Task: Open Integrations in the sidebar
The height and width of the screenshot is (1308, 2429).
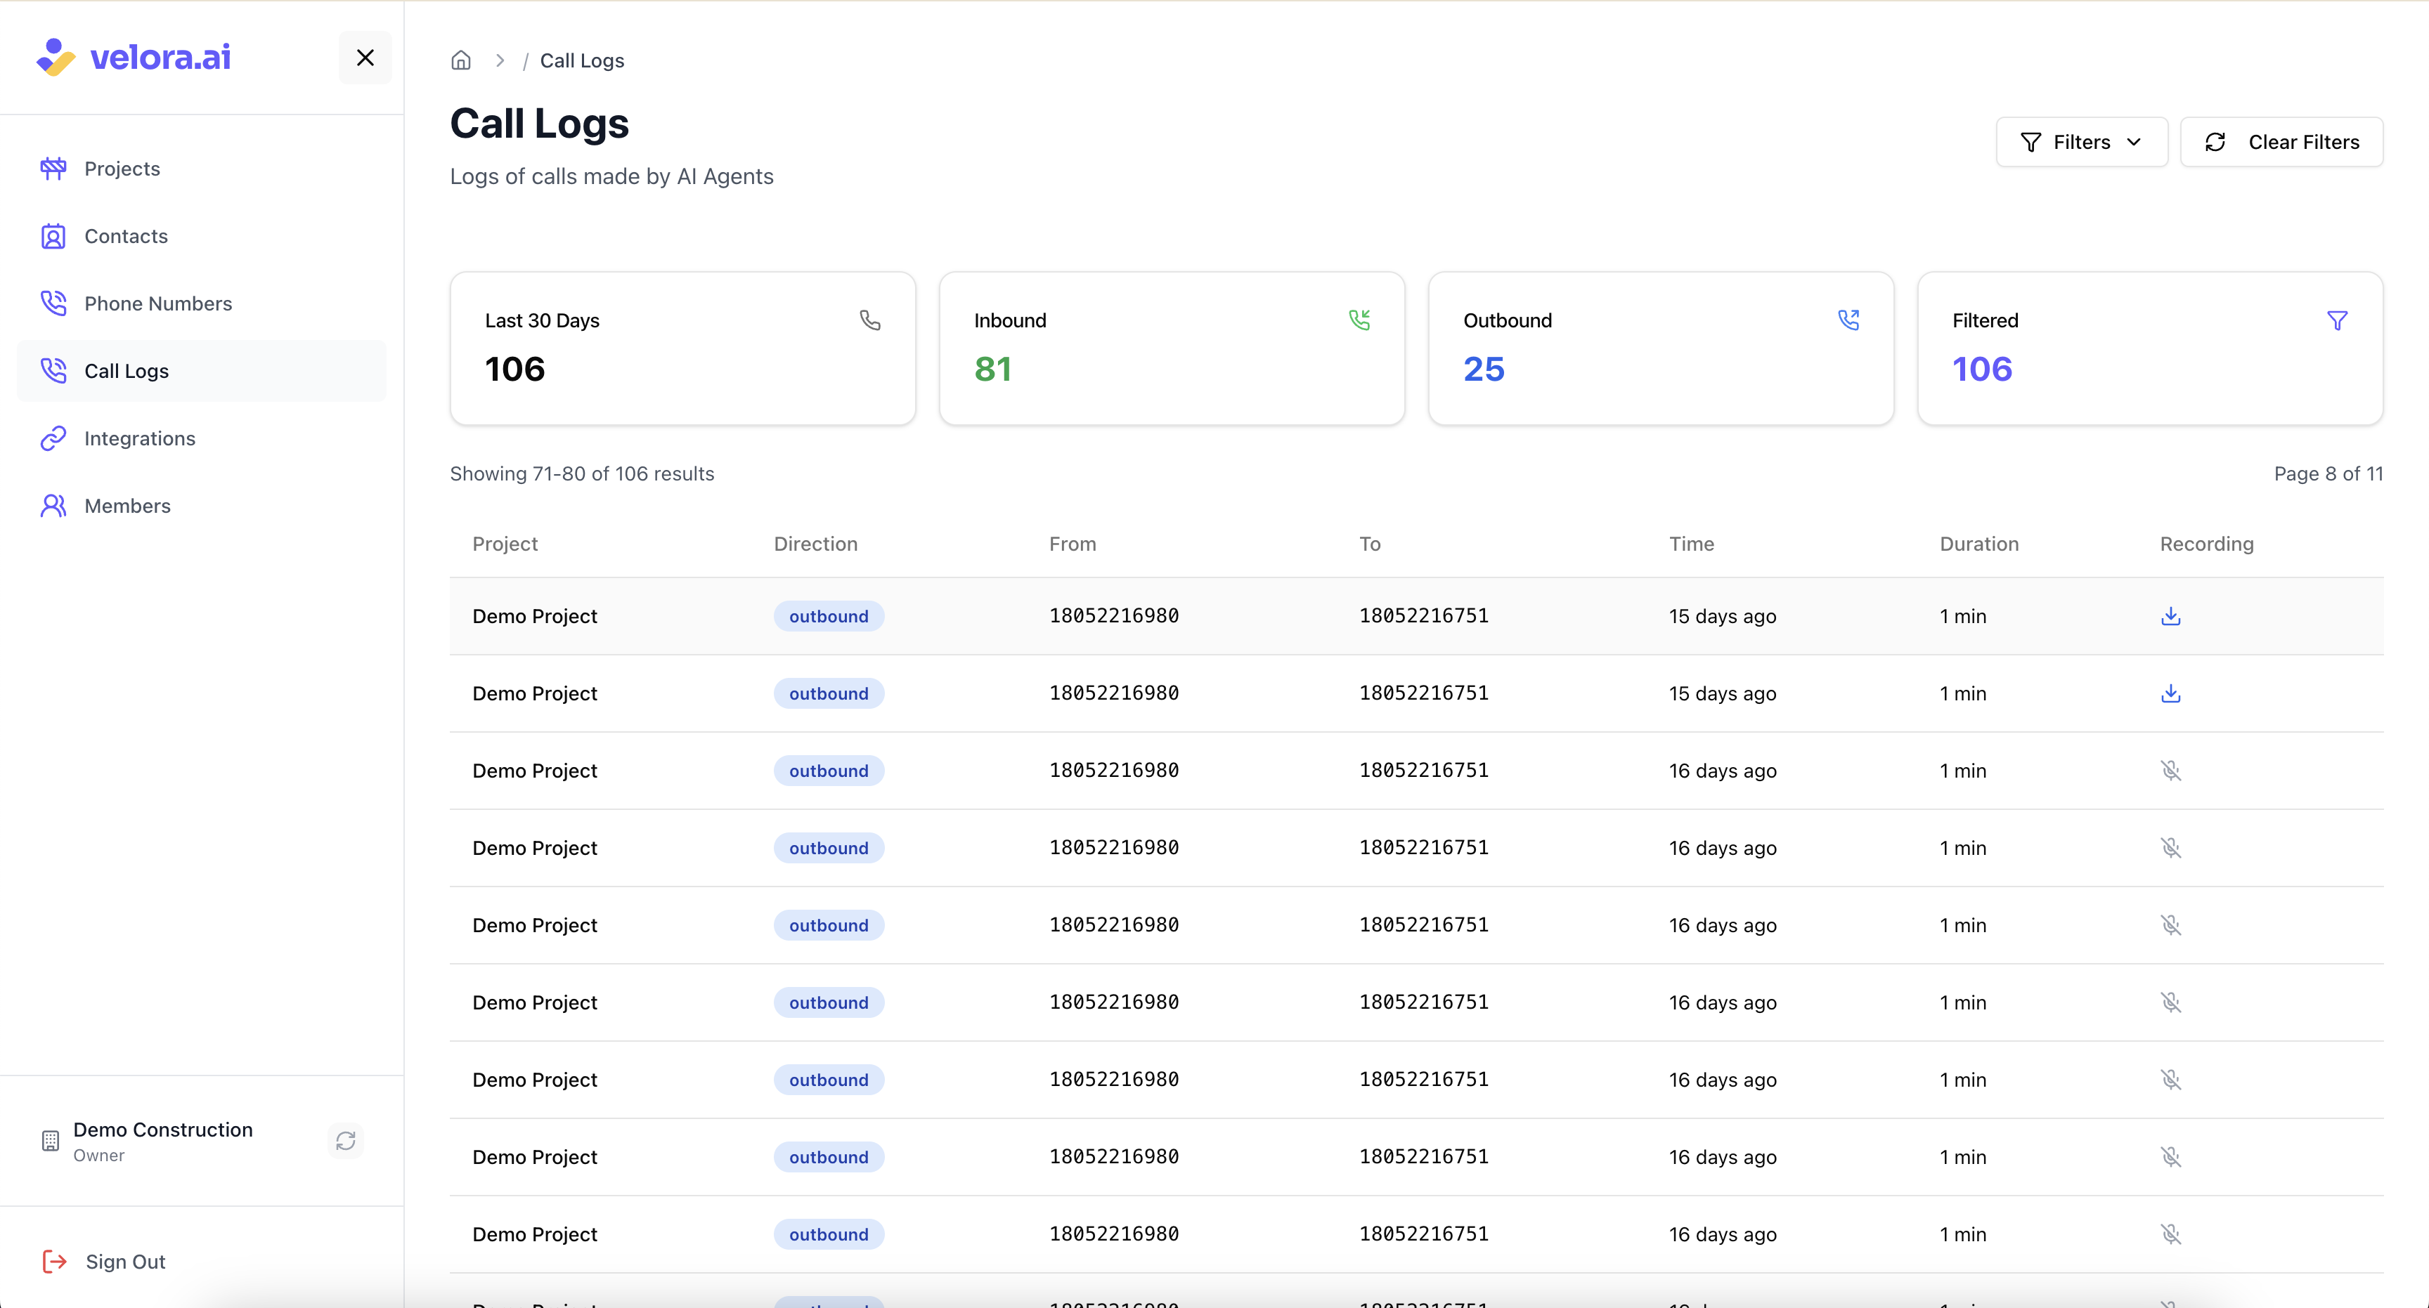Action: (201, 438)
